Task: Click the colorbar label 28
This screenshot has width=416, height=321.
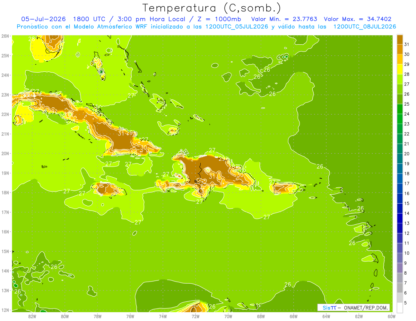Action: (407, 74)
